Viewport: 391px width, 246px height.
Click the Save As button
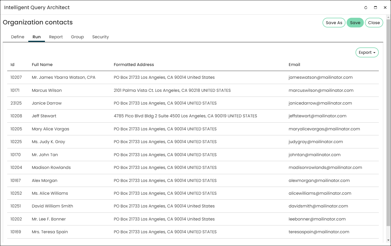pos(334,23)
